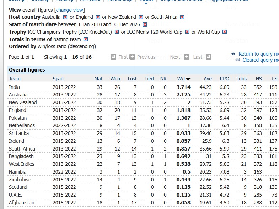Remove the batting team totals filter
This screenshot has width=279, height=209.
[85, 39]
